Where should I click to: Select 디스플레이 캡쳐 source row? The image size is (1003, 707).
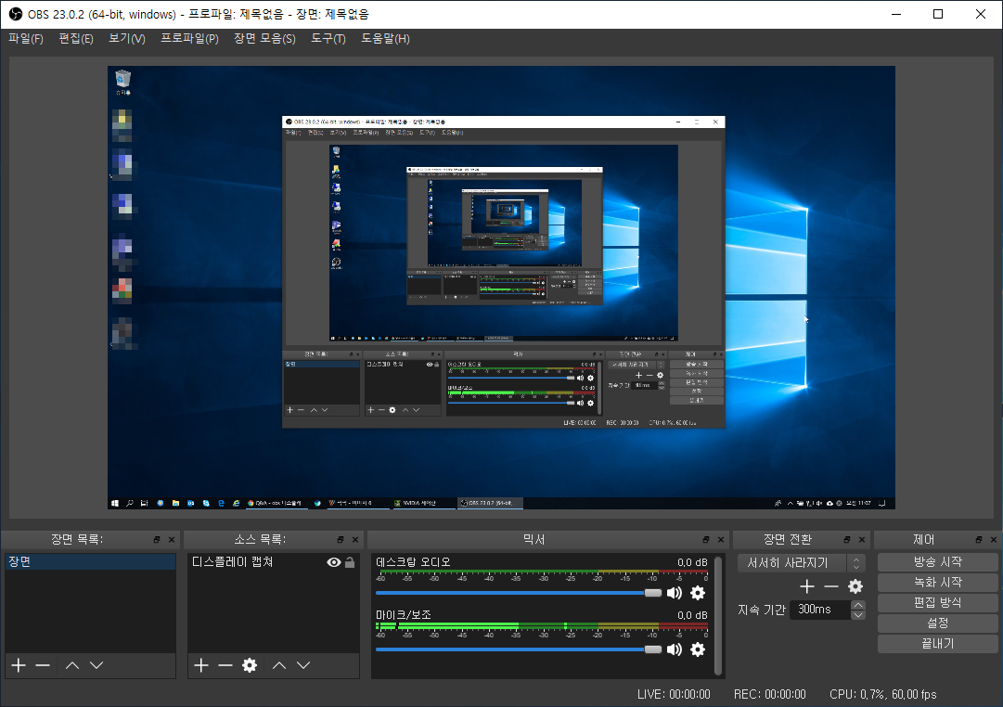point(273,562)
